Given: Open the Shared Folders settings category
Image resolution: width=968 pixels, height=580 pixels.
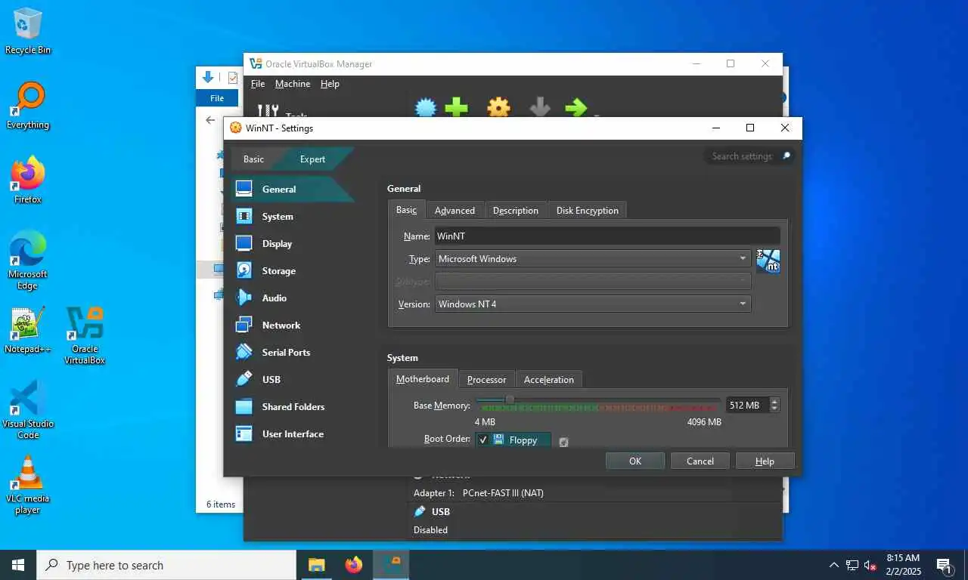Looking at the screenshot, I should pyautogui.click(x=292, y=407).
